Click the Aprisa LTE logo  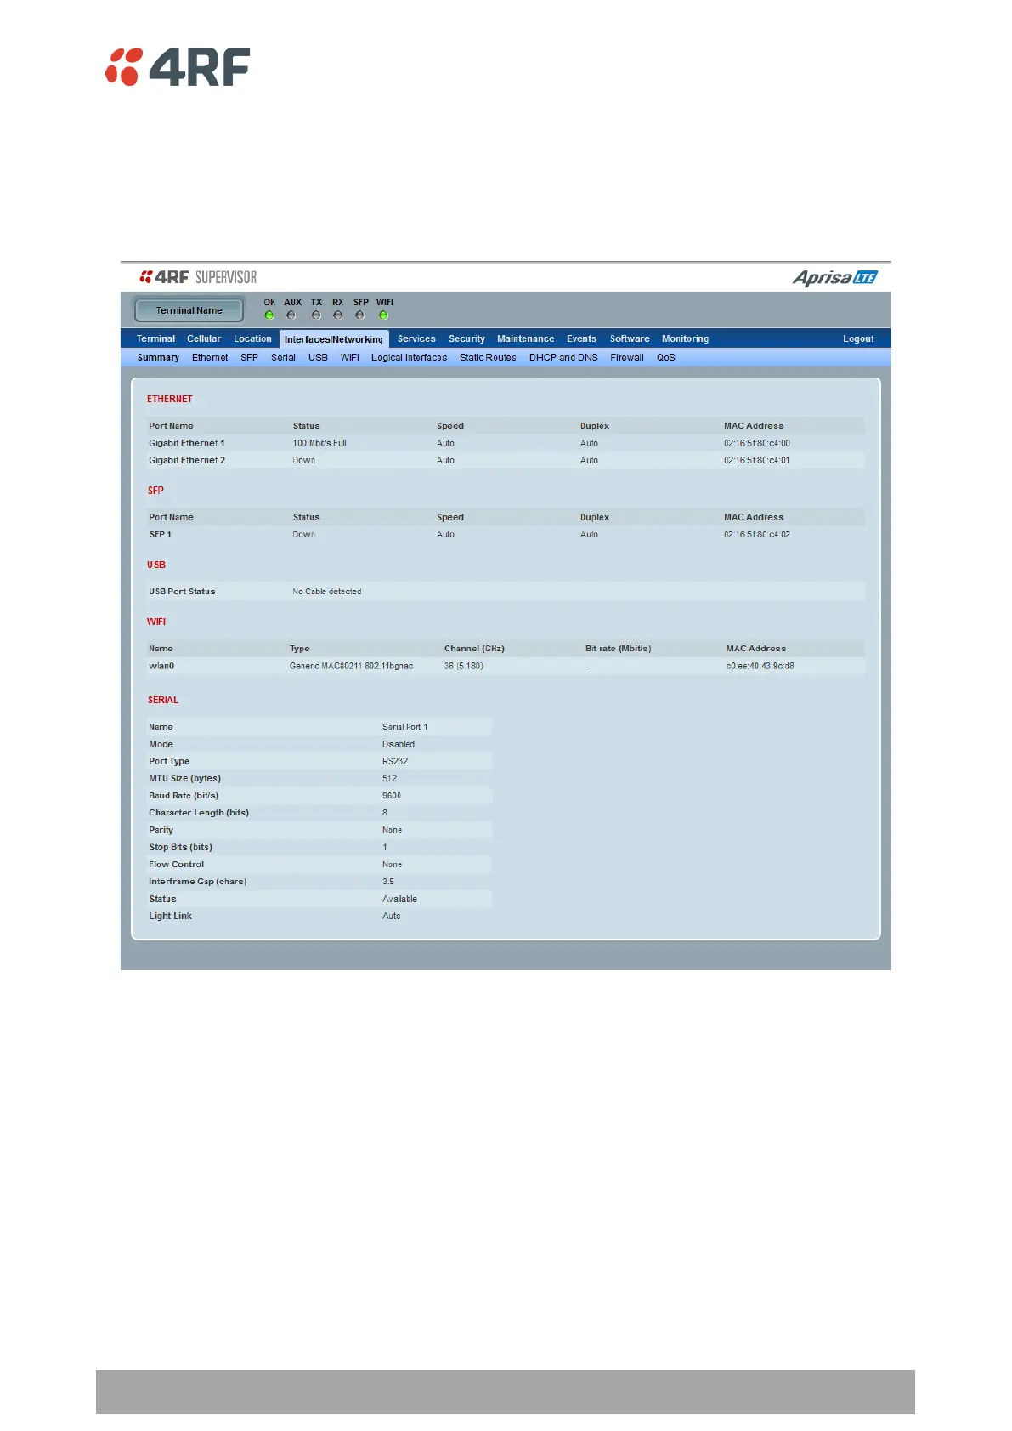(x=834, y=278)
